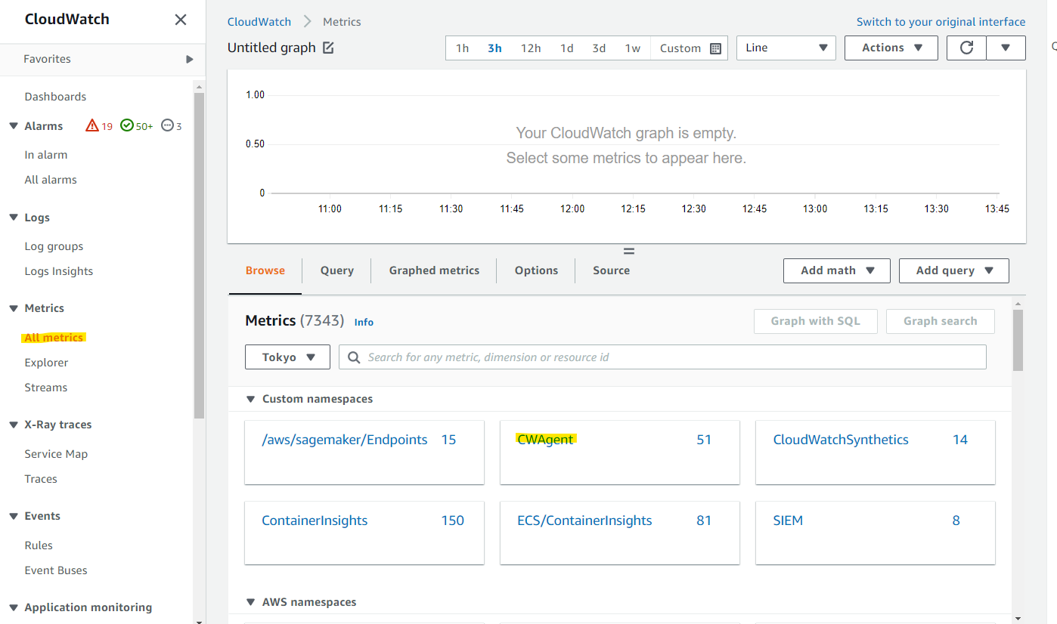The image size is (1057, 624).
Task: Select the 12h time range
Action: (x=531, y=48)
